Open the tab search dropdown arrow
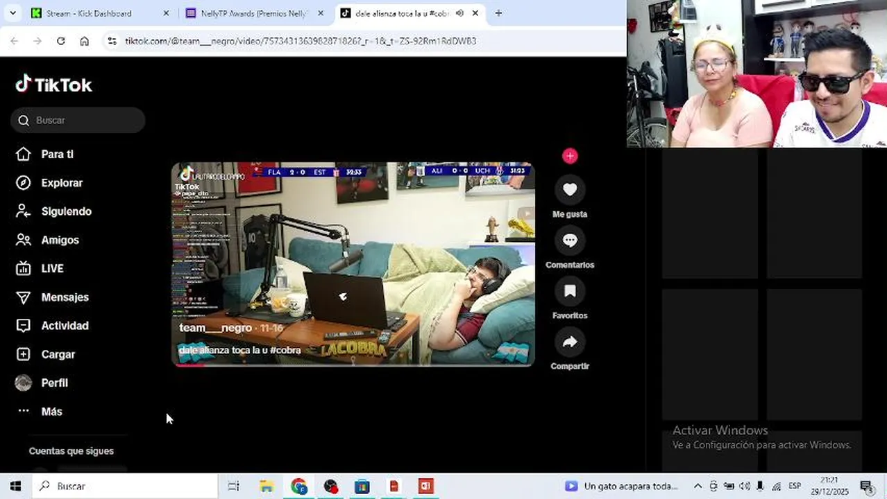The width and height of the screenshot is (887, 499). pyautogui.click(x=12, y=13)
